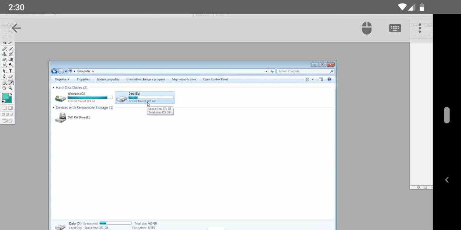Open the Organize dropdown menu

[62, 79]
